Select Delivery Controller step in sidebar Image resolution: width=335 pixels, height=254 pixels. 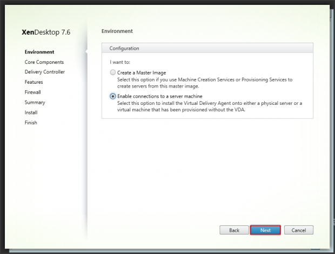45,72
